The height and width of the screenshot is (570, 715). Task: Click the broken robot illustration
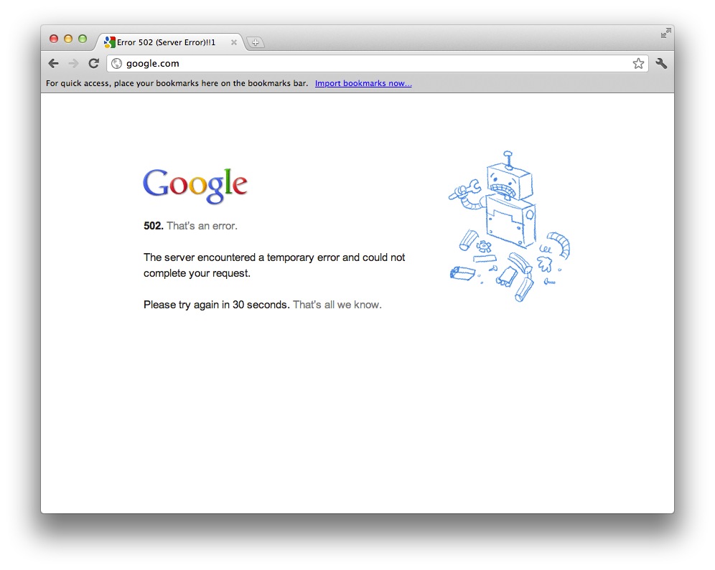509,227
